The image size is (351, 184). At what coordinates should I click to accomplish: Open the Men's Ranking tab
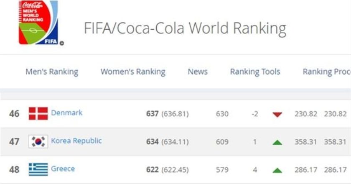52,72
